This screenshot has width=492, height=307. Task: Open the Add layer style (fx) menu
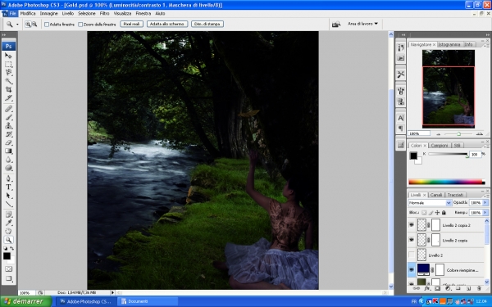(426, 288)
